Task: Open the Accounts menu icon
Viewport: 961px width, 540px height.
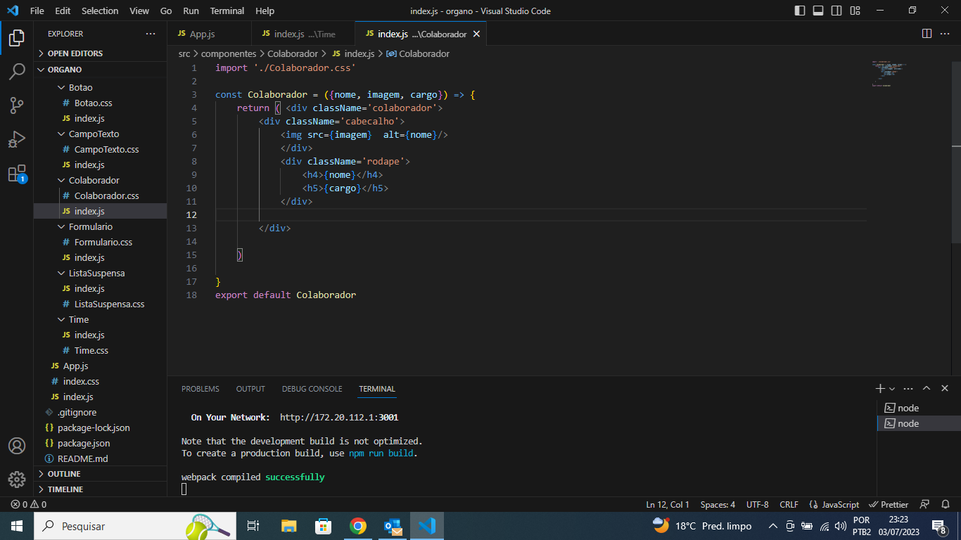Action: (17, 446)
